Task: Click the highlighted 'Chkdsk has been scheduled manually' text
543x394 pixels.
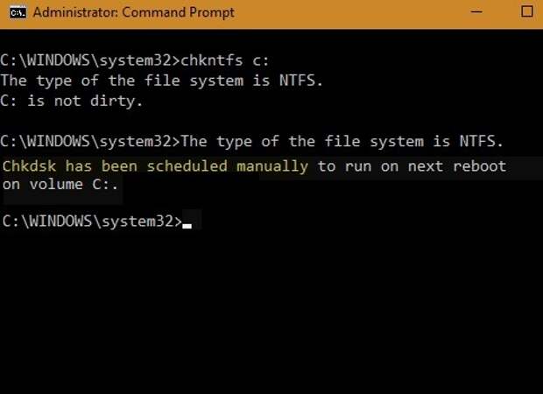Action: pos(155,165)
